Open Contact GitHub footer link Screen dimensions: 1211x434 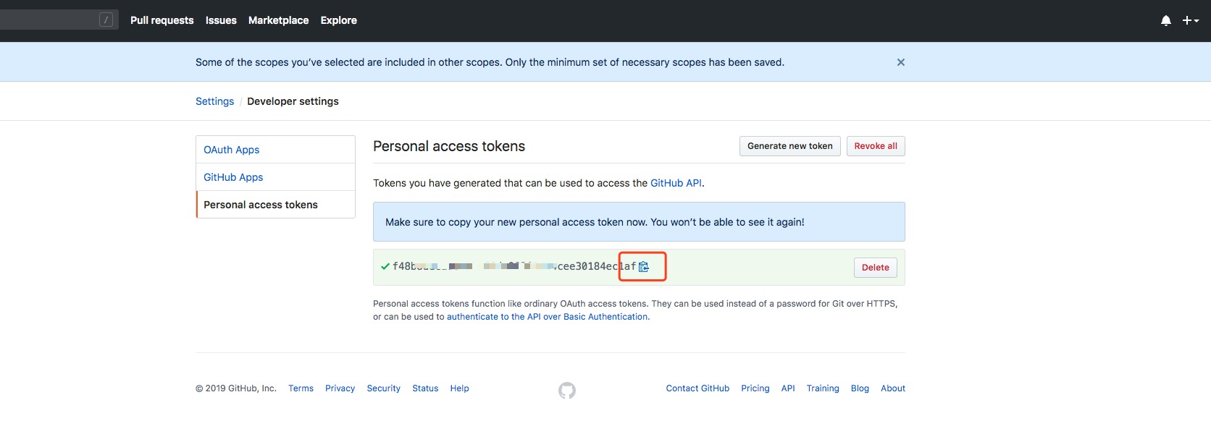pyautogui.click(x=697, y=388)
